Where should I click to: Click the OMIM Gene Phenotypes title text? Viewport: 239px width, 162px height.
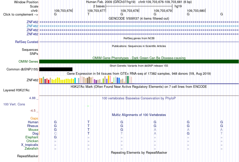(x=139, y=58)
